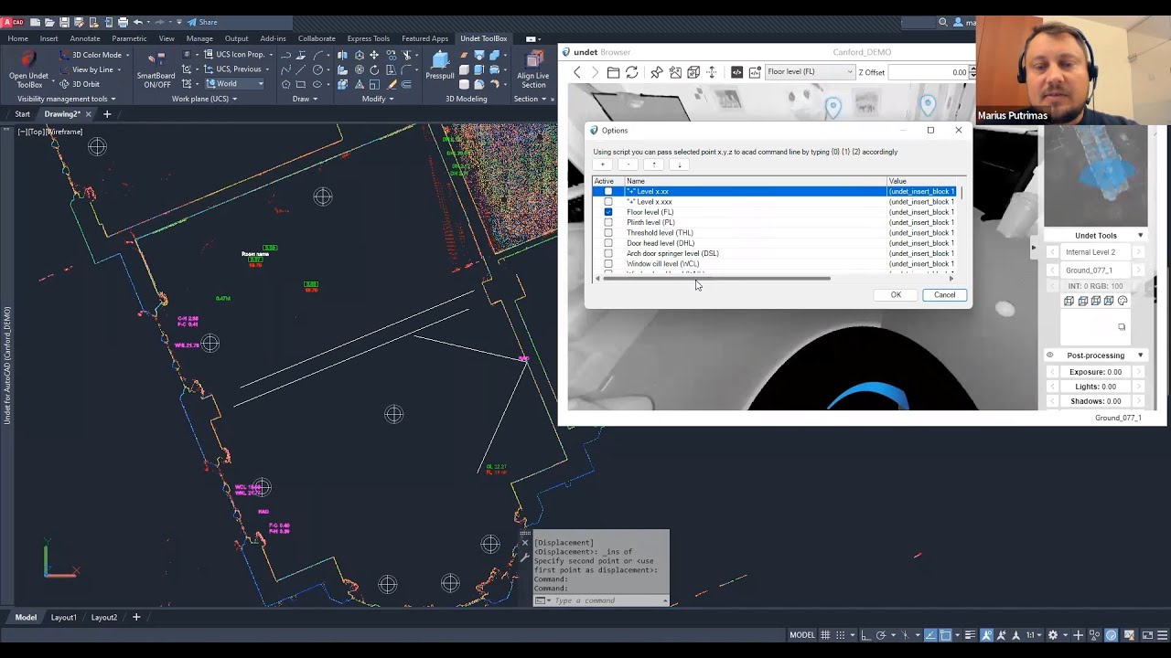Viewport: 1171px width, 658px height.
Task: Click the Move tool in the Modify panel
Action: point(374,55)
